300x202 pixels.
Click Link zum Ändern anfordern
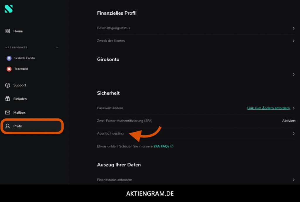[268, 108]
